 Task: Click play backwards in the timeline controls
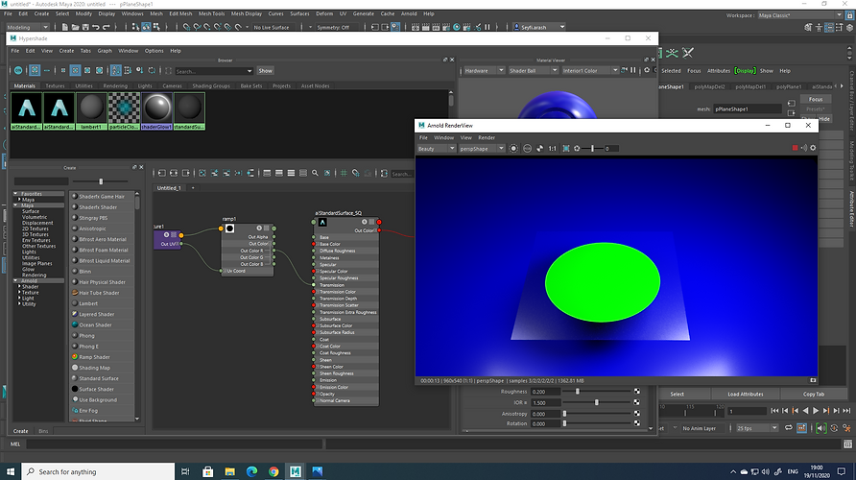coord(805,411)
